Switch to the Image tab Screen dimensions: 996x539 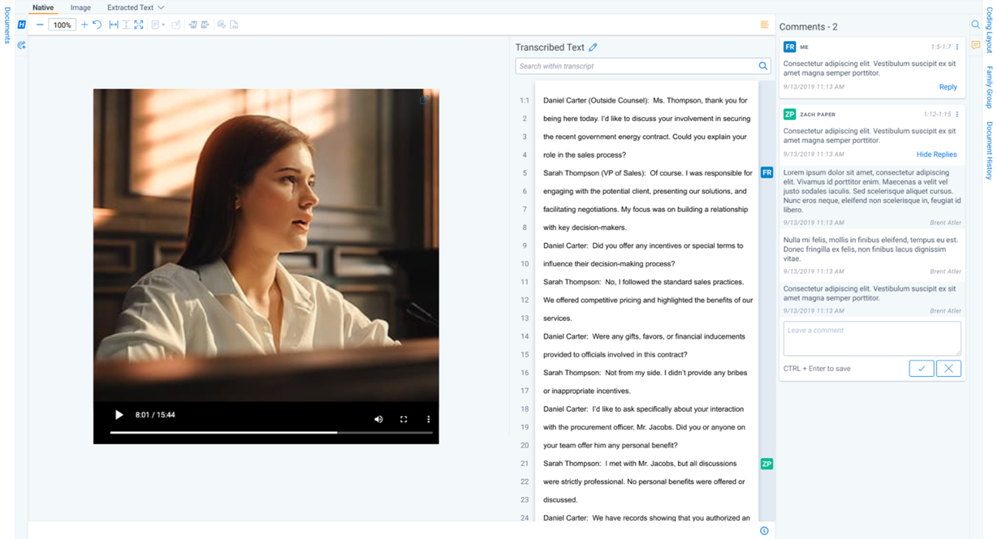pyautogui.click(x=80, y=7)
